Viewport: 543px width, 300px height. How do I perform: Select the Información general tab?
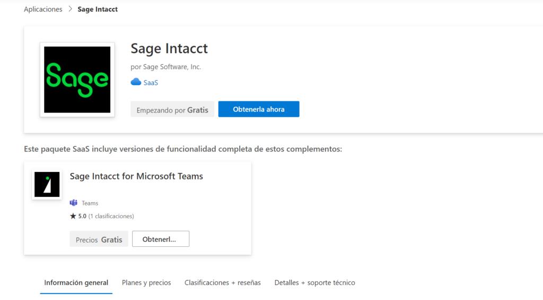coord(76,282)
